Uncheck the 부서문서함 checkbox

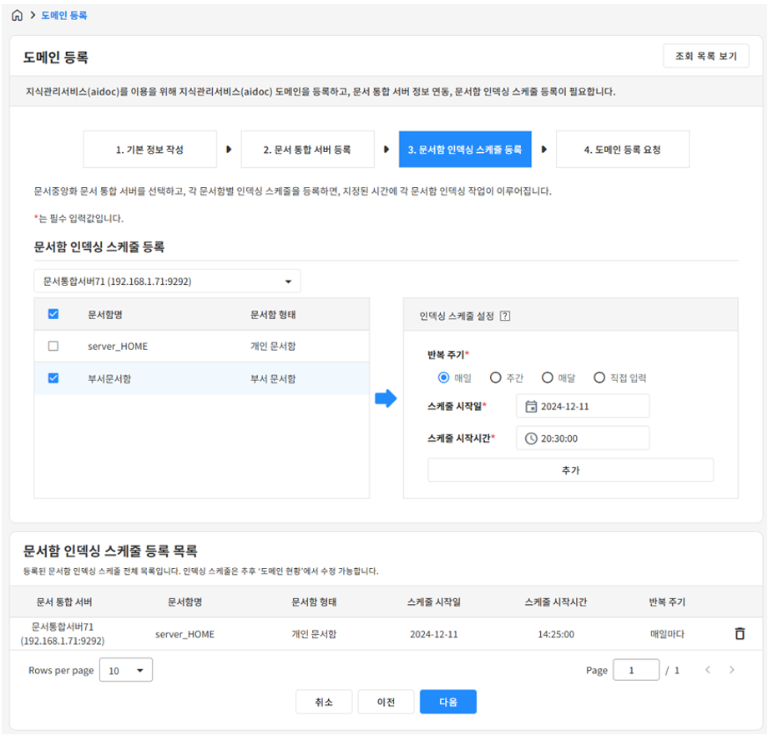53,378
